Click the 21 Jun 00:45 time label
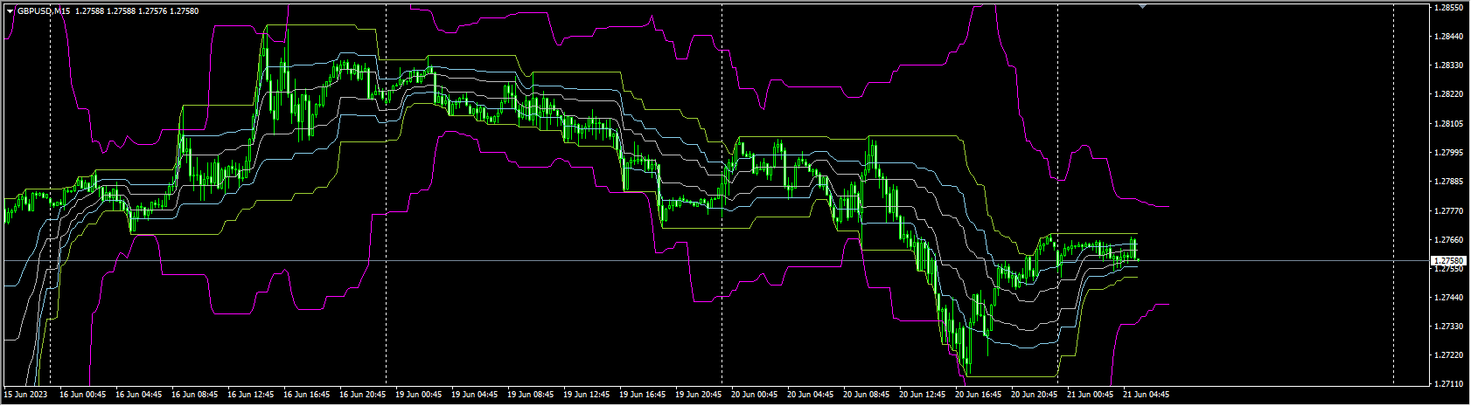The height and width of the screenshot is (406, 1471). pos(1090,395)
